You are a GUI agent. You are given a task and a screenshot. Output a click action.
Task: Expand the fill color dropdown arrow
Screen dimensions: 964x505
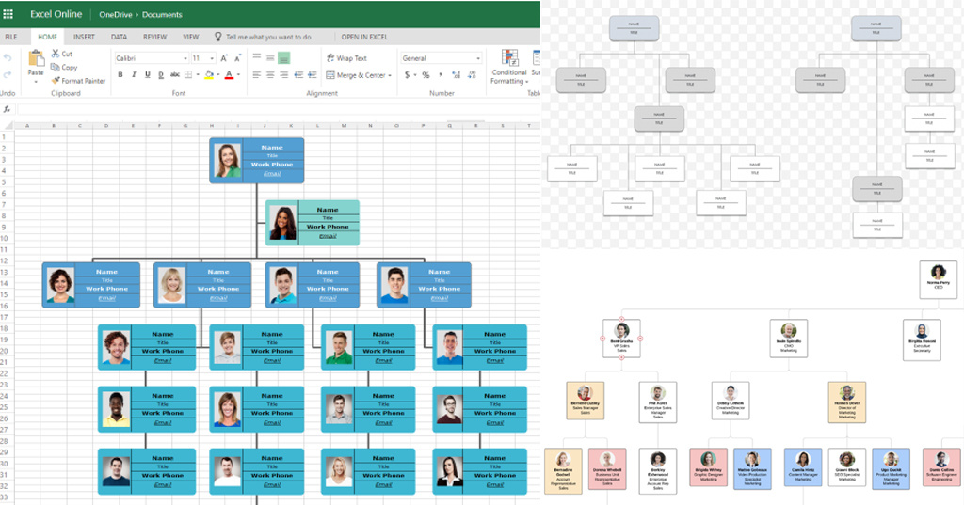pyautogui.click(x=218, y=75)
